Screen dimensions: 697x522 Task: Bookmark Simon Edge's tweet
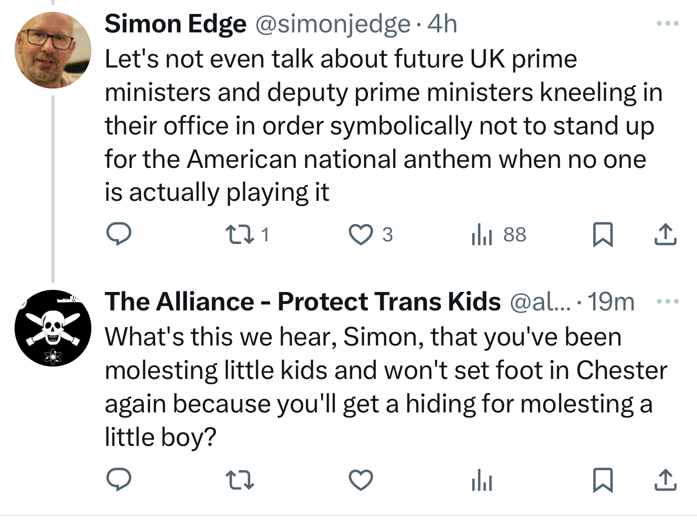(x=602, y=234)
